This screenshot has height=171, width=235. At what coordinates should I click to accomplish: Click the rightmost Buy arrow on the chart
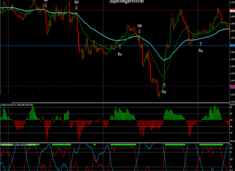tap(201, 44)
